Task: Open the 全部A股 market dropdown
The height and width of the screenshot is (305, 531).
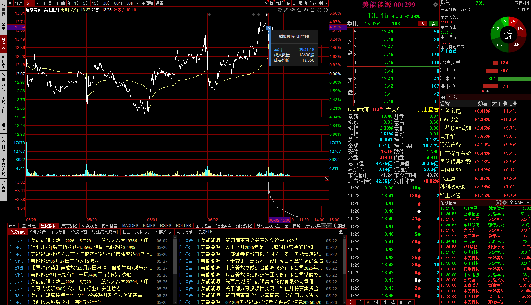Action: pyautogui.click(x=519, y=203)
